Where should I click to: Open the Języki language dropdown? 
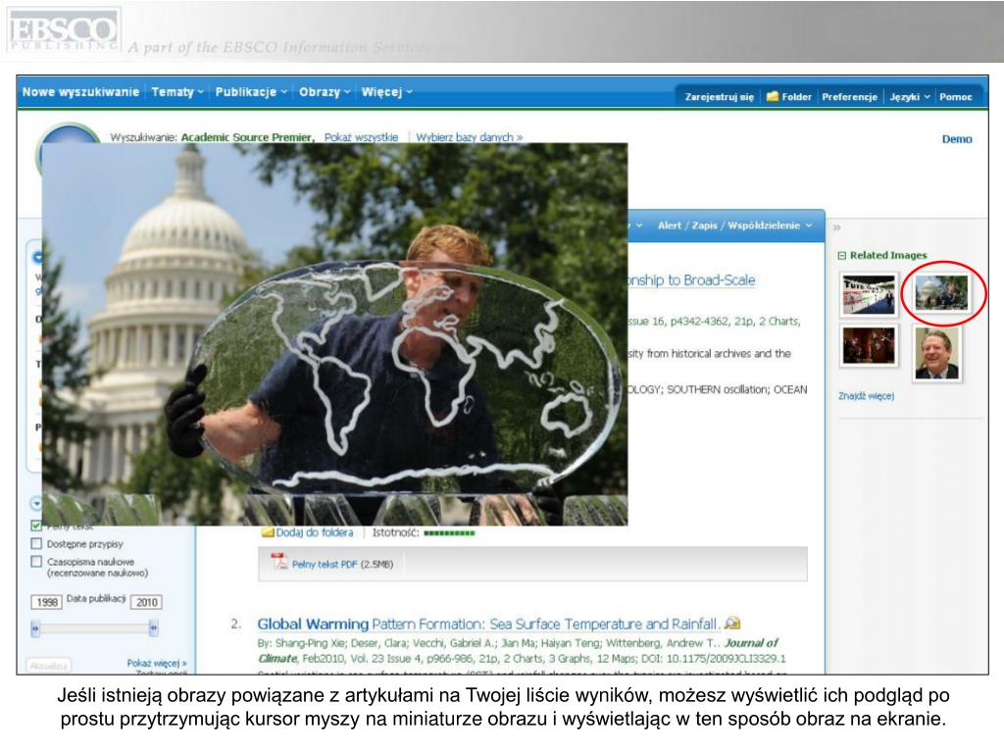point(909,97)
